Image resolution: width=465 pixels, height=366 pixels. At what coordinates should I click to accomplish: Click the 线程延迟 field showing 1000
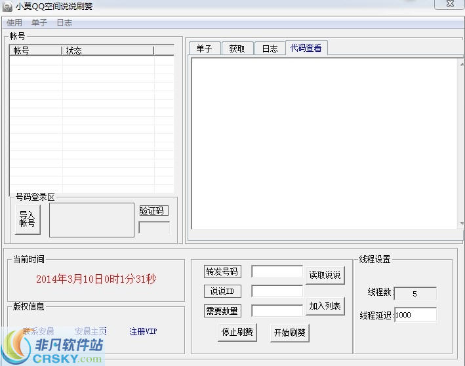(415, 315)
